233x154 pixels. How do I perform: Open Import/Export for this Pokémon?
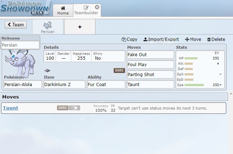(161, 39)
